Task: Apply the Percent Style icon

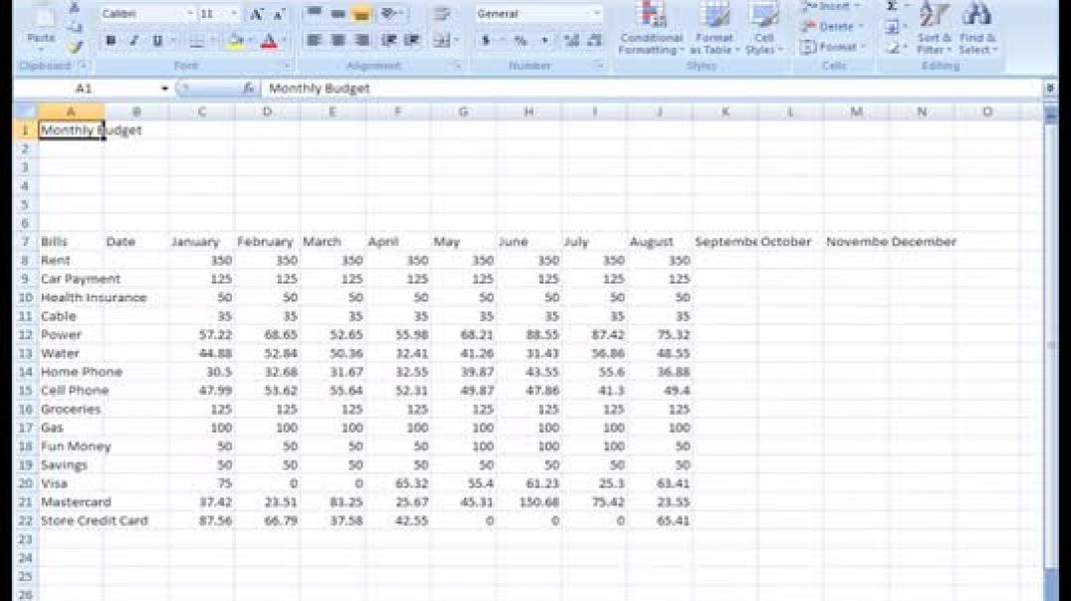Action: point(521,40)
